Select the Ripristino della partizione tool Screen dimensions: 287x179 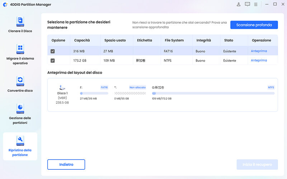20,140
